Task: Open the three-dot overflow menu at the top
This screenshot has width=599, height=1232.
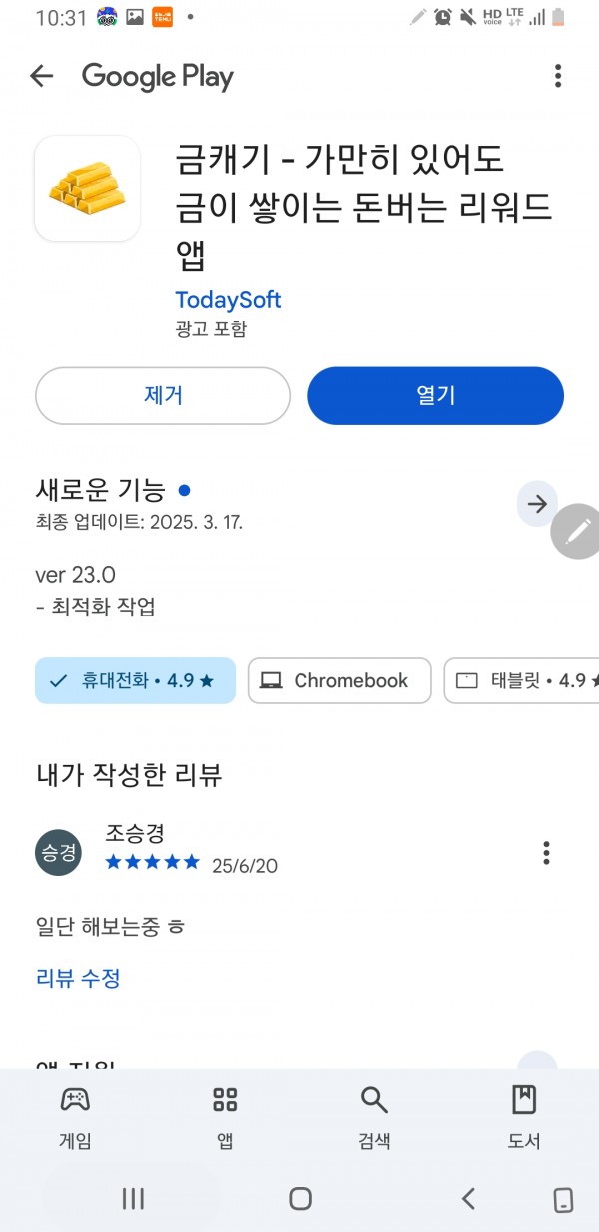Action: [558, 76]
